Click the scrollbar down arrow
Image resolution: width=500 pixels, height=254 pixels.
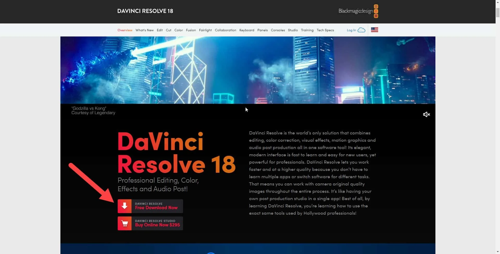498,252
